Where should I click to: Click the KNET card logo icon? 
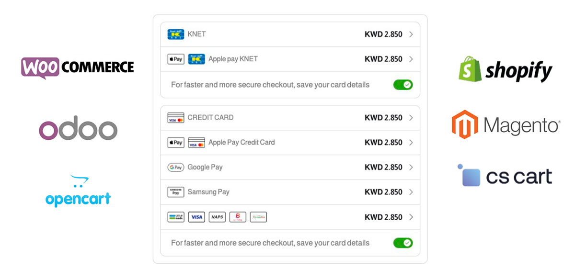click(x=175, y=34)
